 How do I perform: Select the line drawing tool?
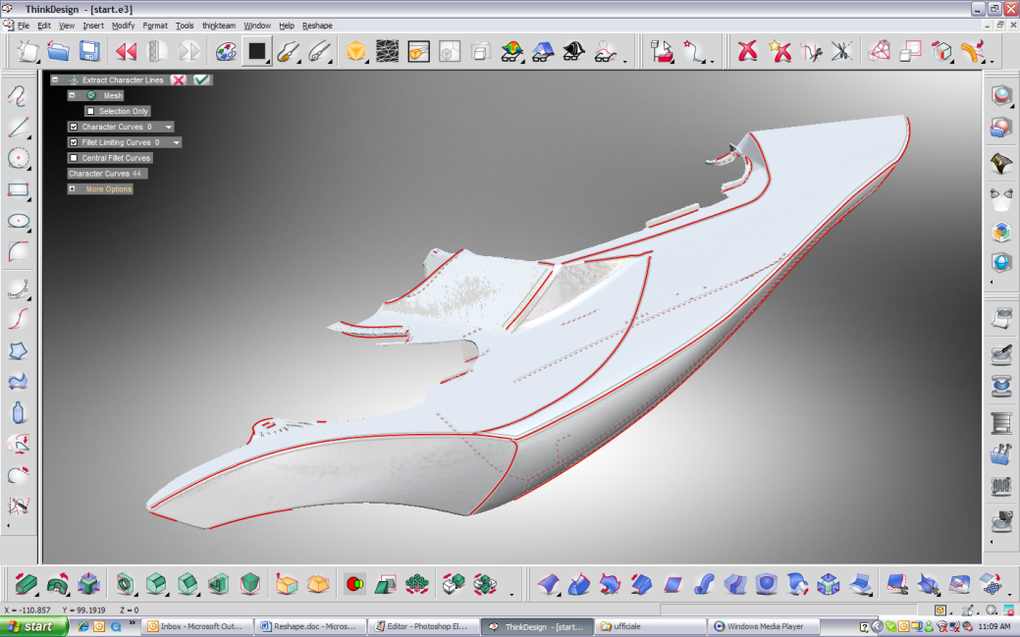[x=18, y=127]
